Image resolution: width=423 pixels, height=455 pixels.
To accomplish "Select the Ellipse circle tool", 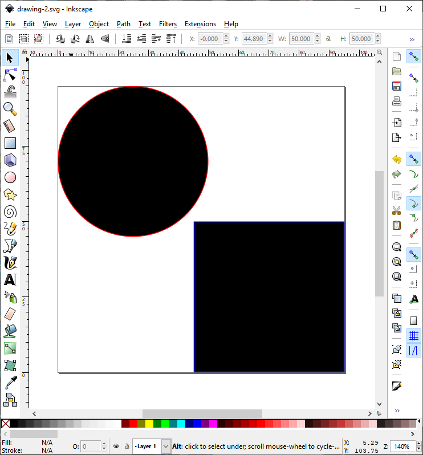I will 10,177.
